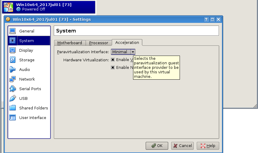Expand the Paravirtualization Interface dropdown arrow

click(x=132, y=52)
